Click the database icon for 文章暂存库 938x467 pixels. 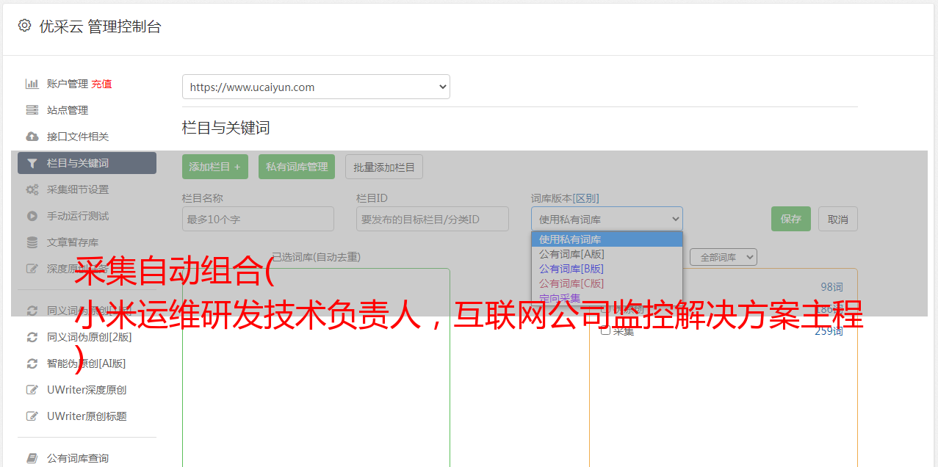[x=32, y=242]
